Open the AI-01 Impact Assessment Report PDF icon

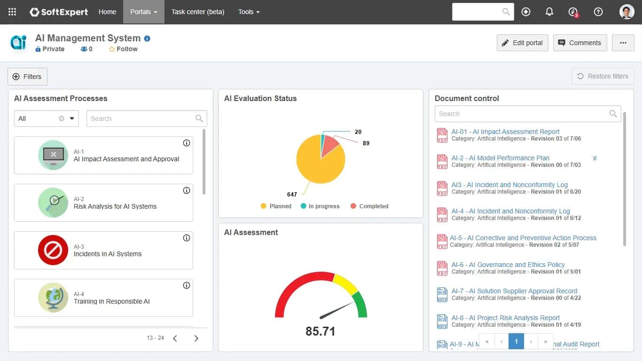442,135
